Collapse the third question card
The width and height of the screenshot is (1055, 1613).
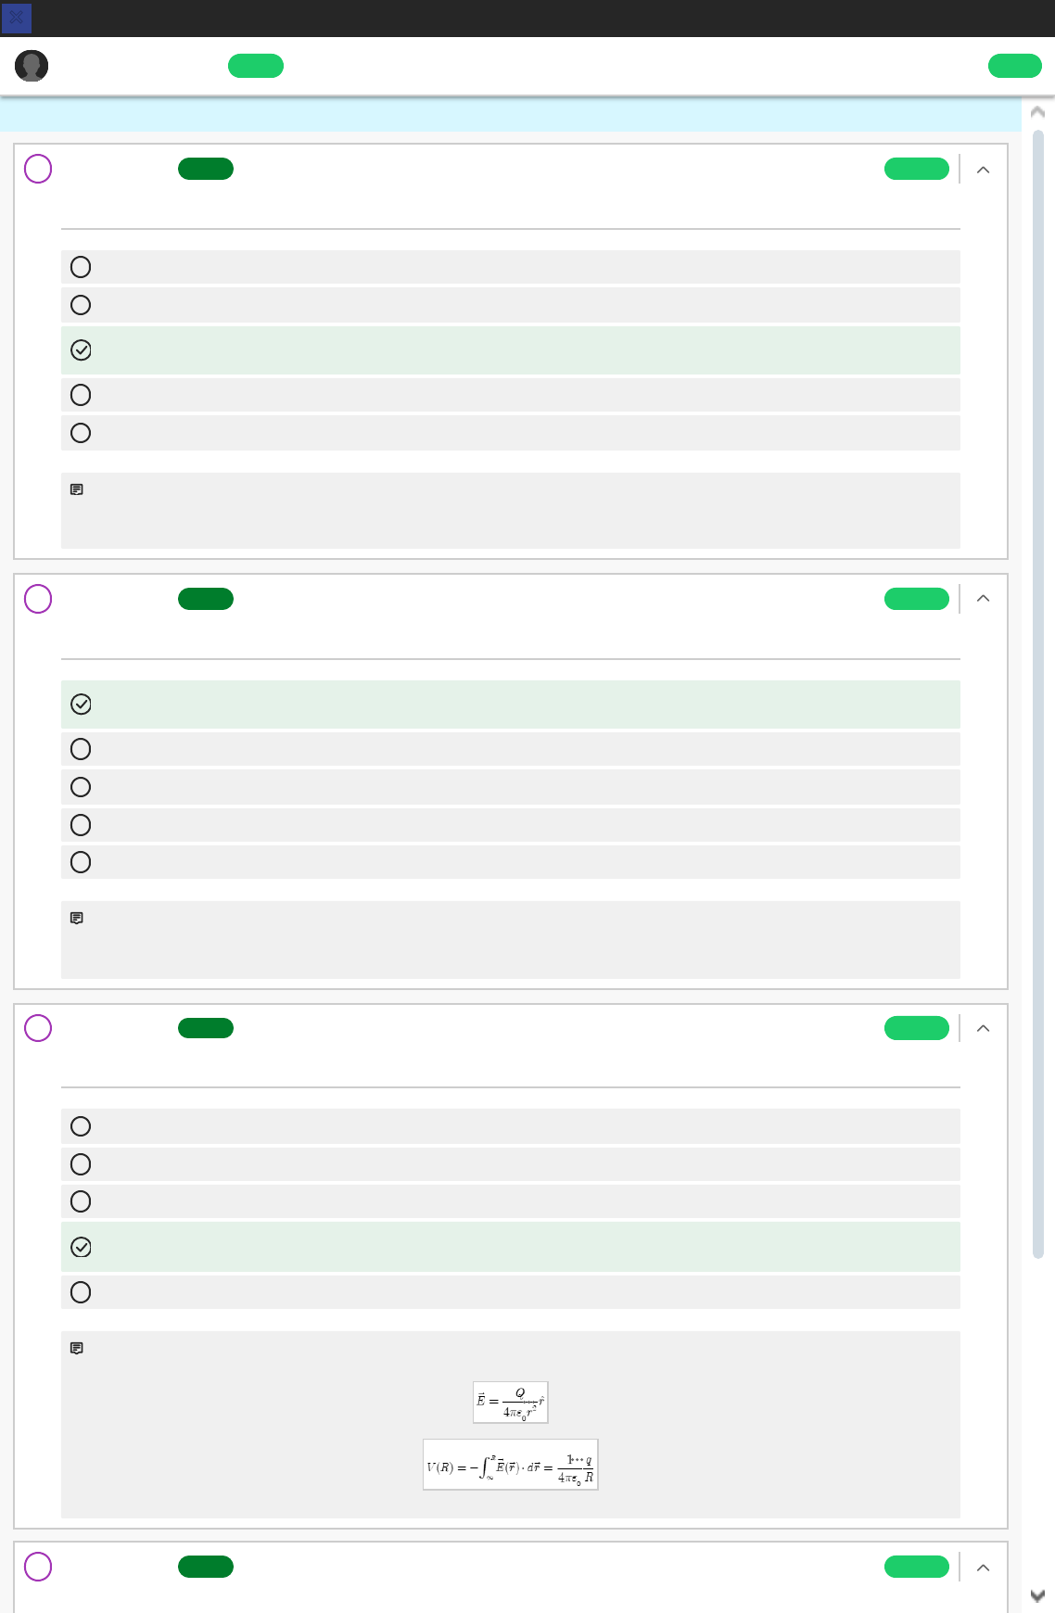coord(984,1028)
